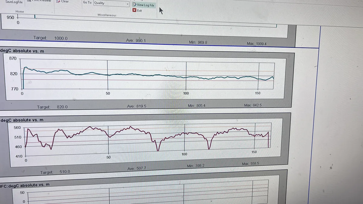363x204 pixels.
Task: Click the Ave 507.7 readout
Action: (x=137, y=168)
